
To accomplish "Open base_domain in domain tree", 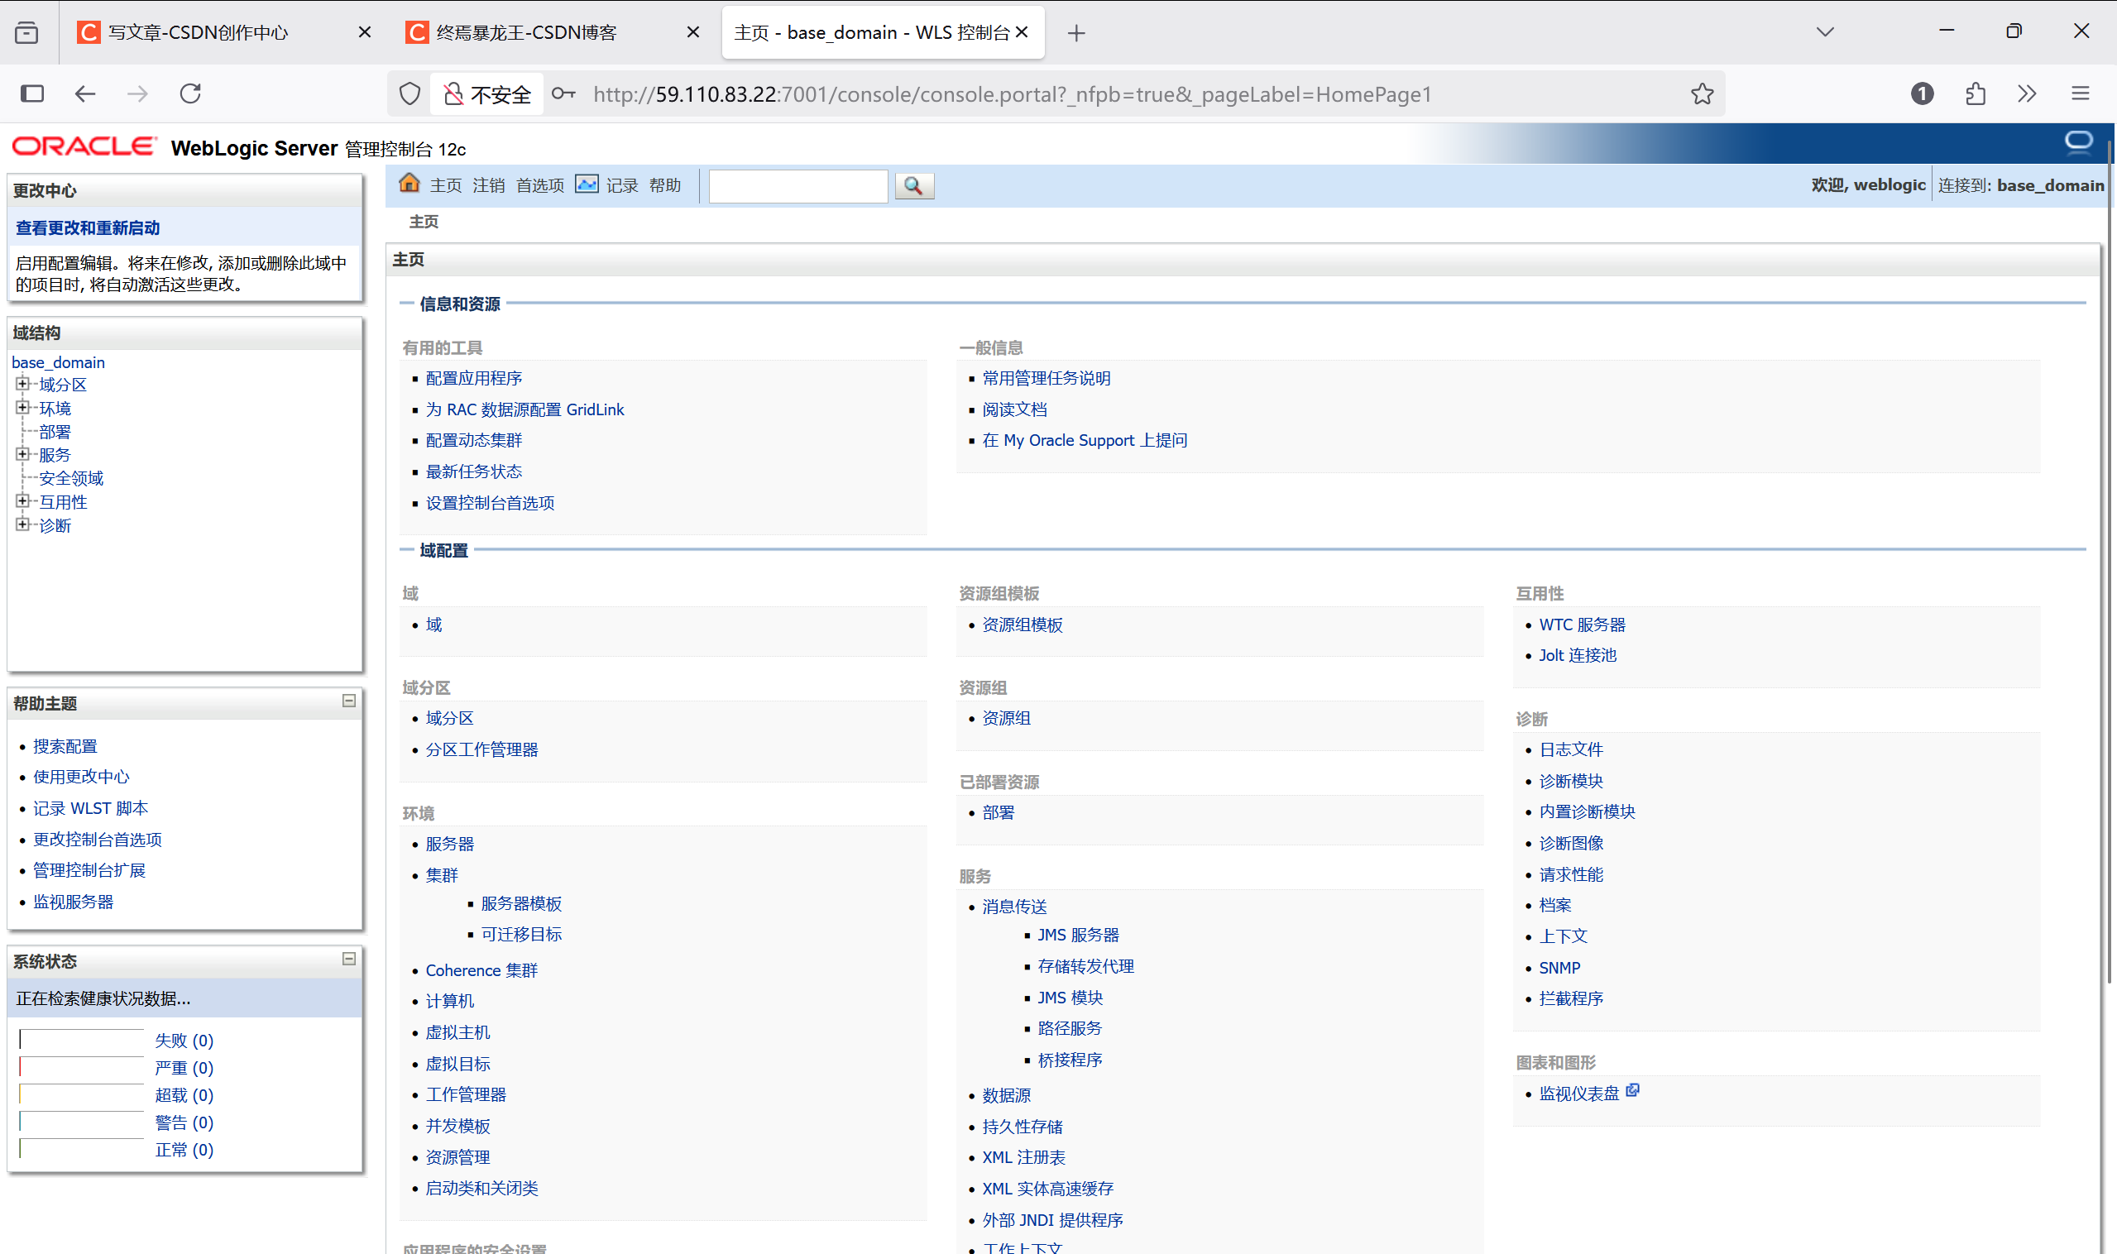I will (58, 362).
